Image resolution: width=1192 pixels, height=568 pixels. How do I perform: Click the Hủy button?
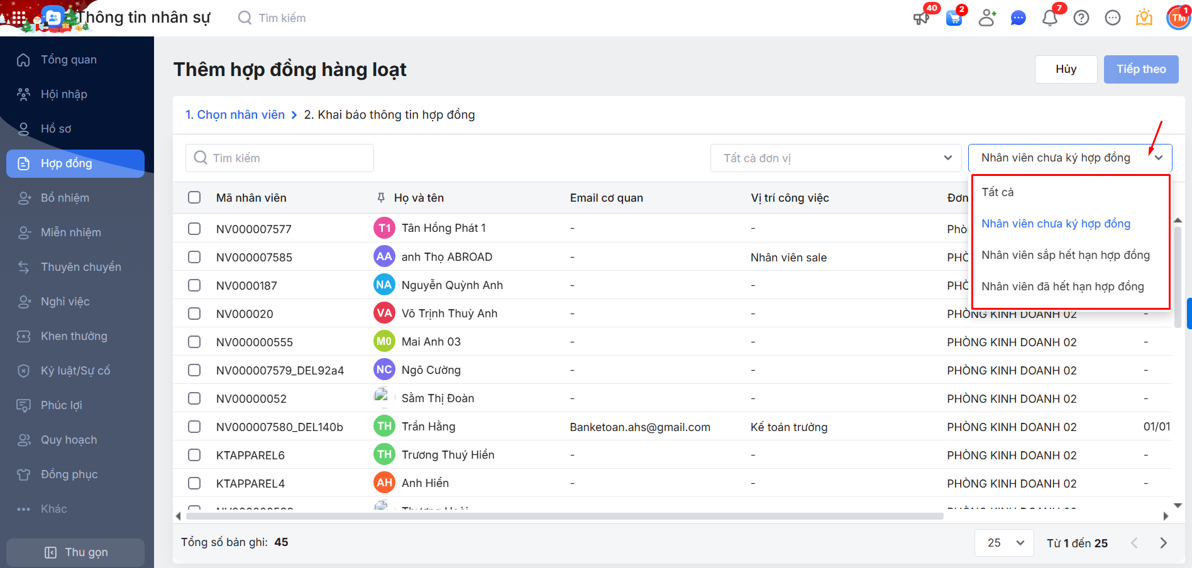(1066, 69)
